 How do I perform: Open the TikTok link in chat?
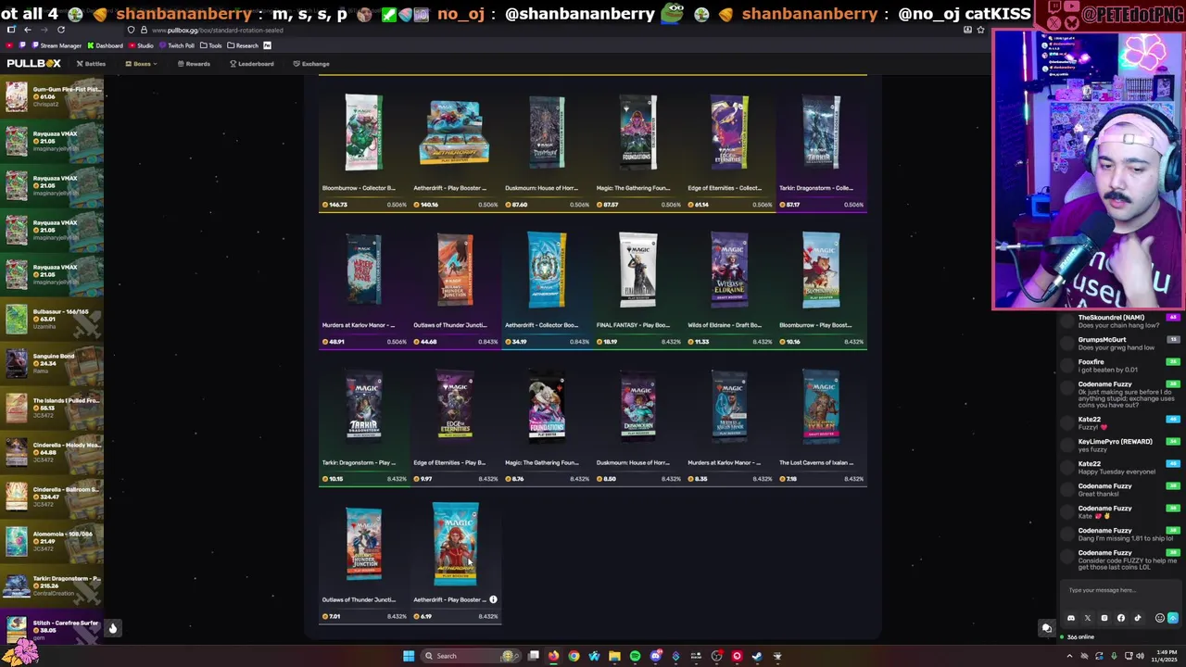coord(1138,618)
